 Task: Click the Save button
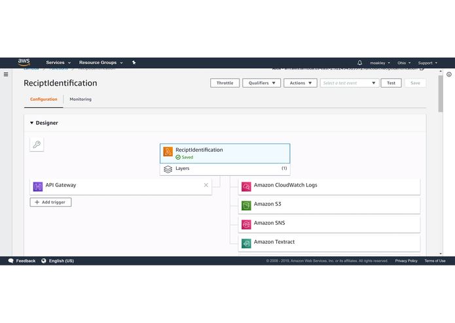click(x=415, y=83)
